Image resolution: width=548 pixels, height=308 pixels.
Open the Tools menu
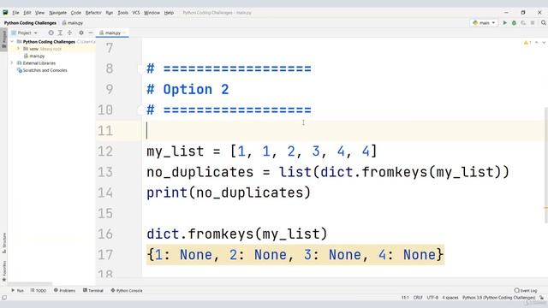[122, 13]
